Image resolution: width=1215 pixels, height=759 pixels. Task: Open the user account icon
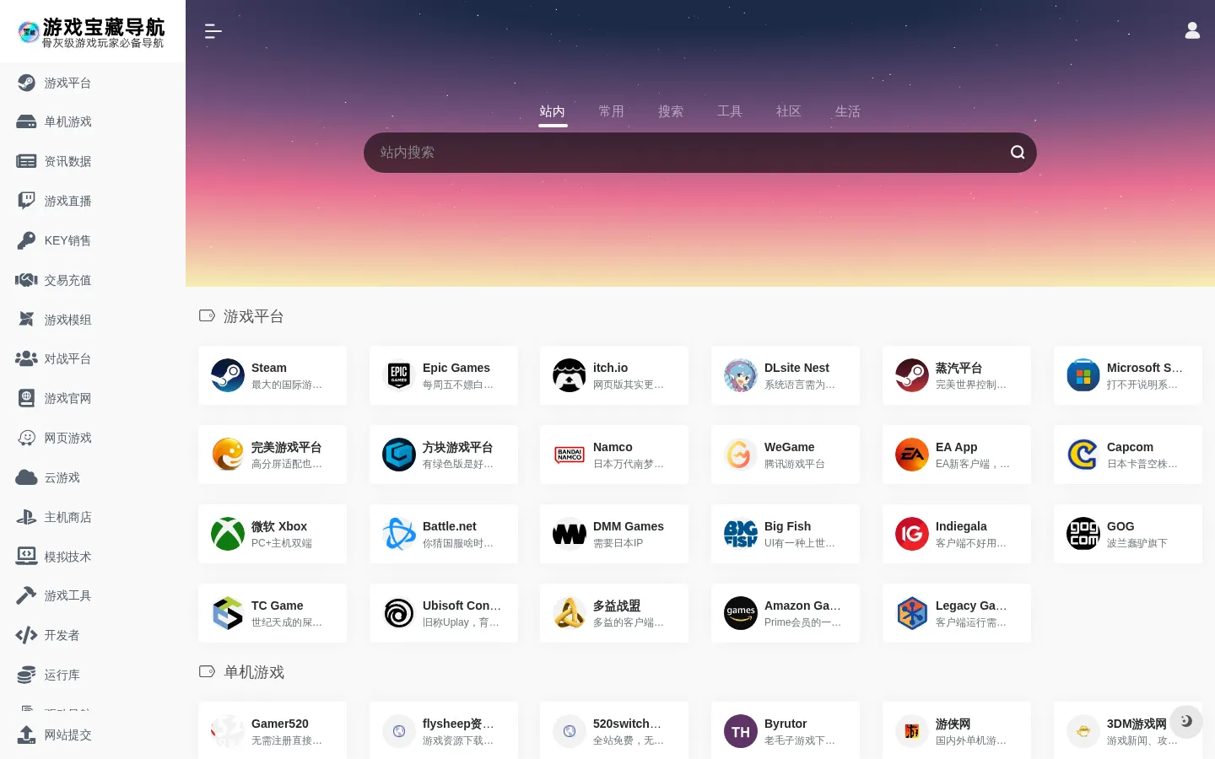[1192, 31]
